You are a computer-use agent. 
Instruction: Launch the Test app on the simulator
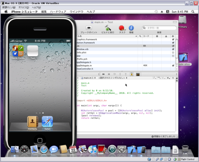click(x=33, y=51)
